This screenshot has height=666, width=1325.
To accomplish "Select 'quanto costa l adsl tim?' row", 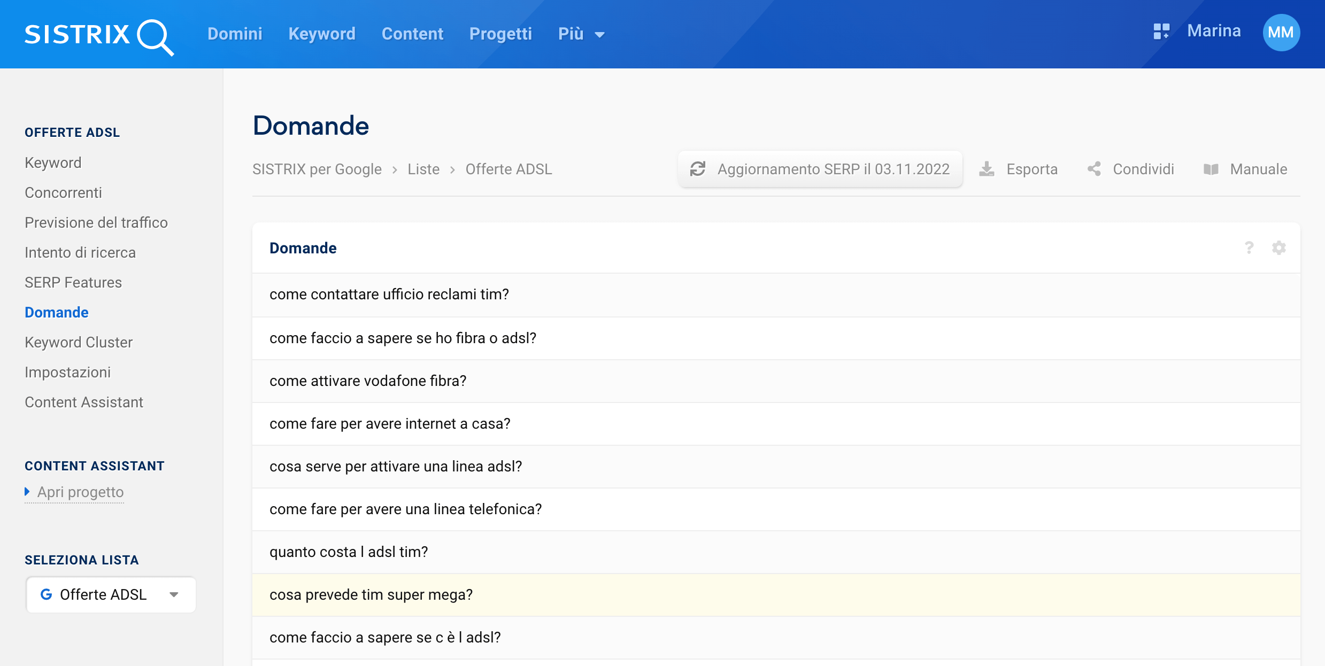I will tap(776, 552).
